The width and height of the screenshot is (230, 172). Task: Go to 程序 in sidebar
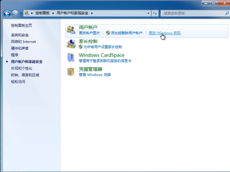coord(15,55)
